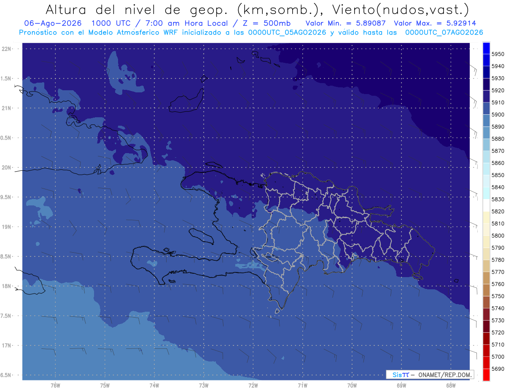Click the '22N' latitude label
The image size is (506, 391).
[x=7, y=49]
